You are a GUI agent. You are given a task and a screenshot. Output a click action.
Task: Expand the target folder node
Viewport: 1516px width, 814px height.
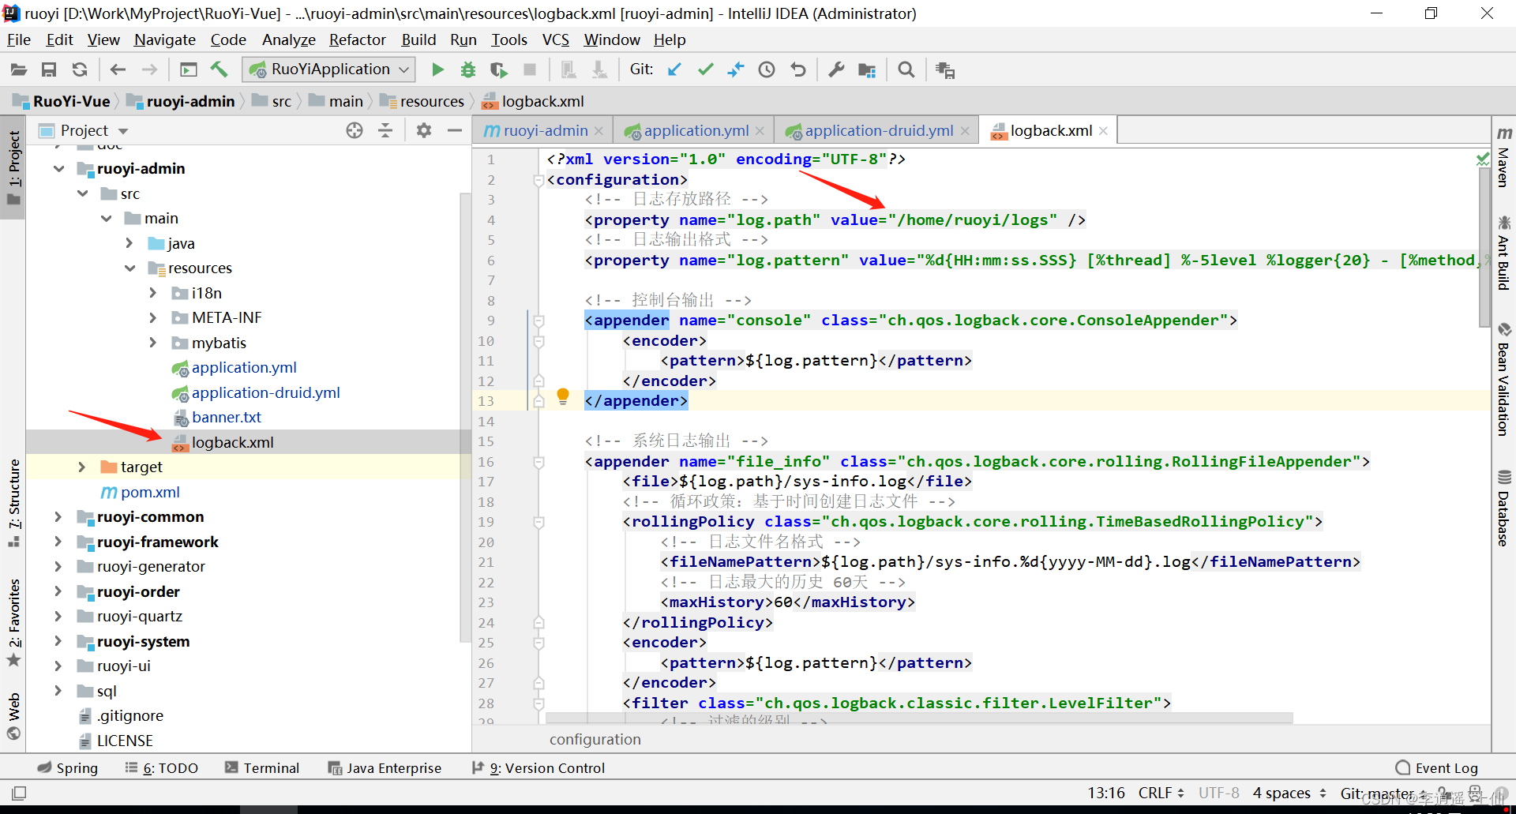81,467
